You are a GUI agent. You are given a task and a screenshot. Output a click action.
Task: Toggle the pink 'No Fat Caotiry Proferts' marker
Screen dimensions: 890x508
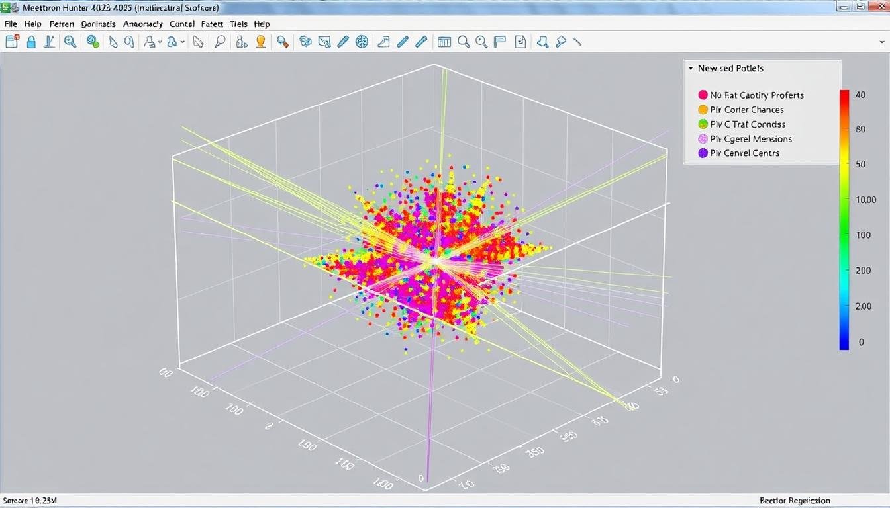click(703, 95)
